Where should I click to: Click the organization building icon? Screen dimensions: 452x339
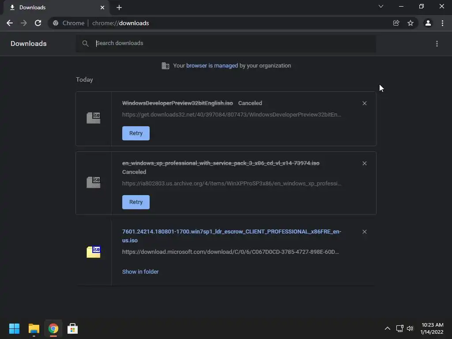coord(166,66)
